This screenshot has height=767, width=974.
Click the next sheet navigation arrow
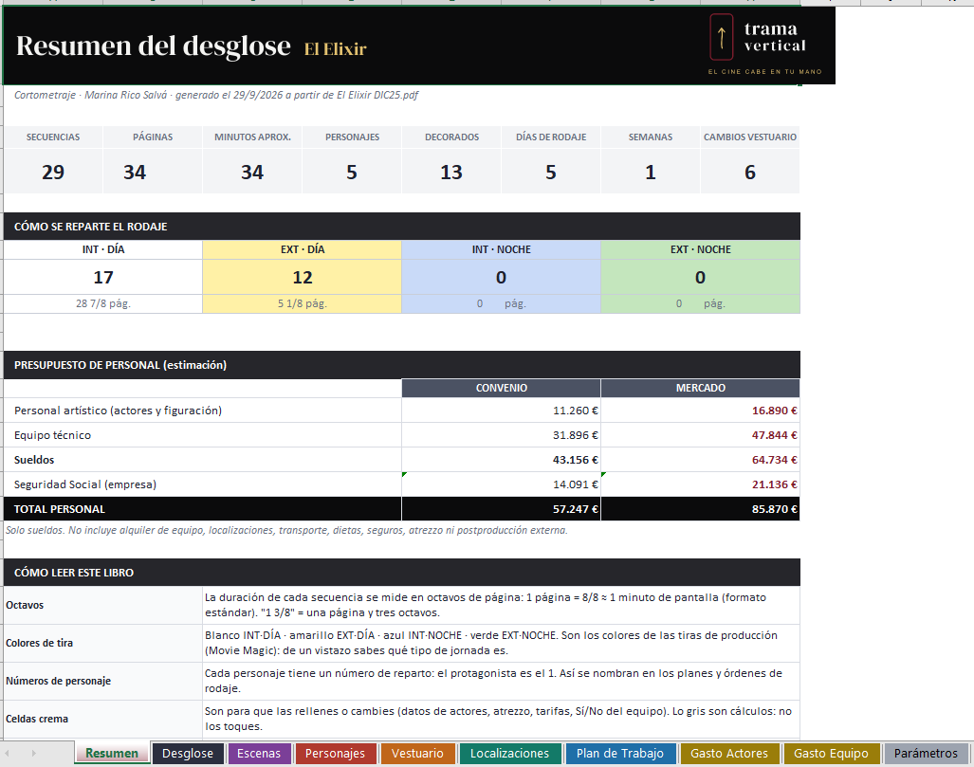click(x=33, y=754)
